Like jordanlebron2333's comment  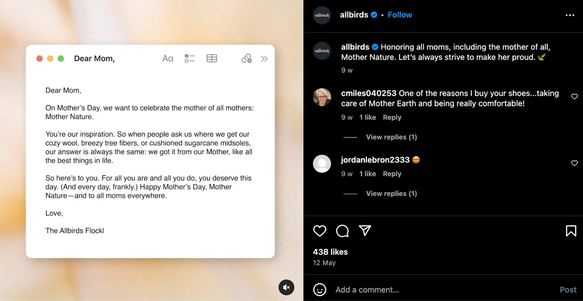[x=574, y=163]
